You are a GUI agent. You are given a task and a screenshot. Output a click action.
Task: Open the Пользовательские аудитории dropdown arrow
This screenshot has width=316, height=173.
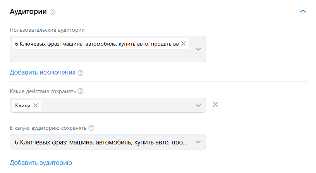coord(198,49)
